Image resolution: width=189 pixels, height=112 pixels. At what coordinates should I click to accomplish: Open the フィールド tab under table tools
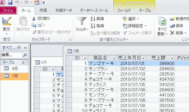[x=124, y=11]
